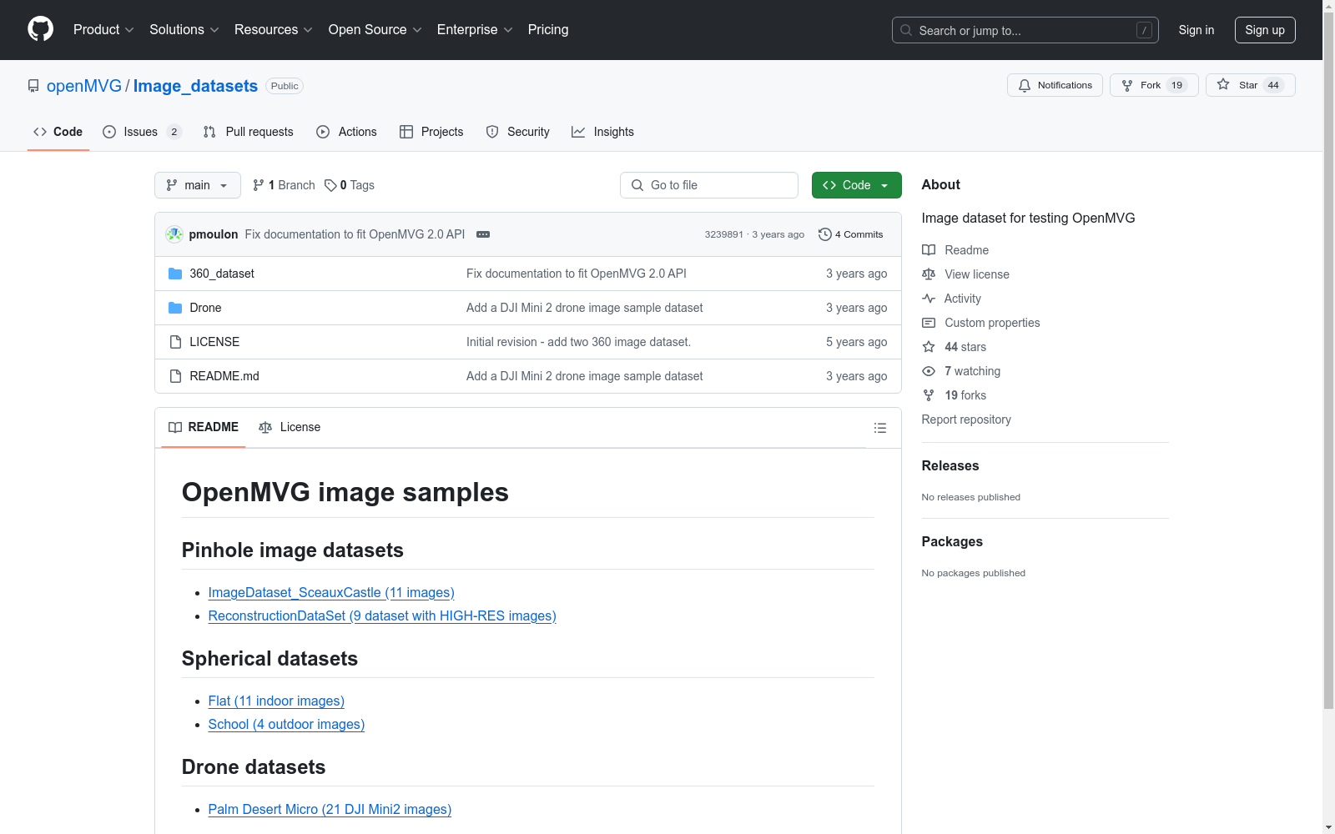The image size is (1335, 834).
Task: Open the README.md file
Action: point(224,376)
